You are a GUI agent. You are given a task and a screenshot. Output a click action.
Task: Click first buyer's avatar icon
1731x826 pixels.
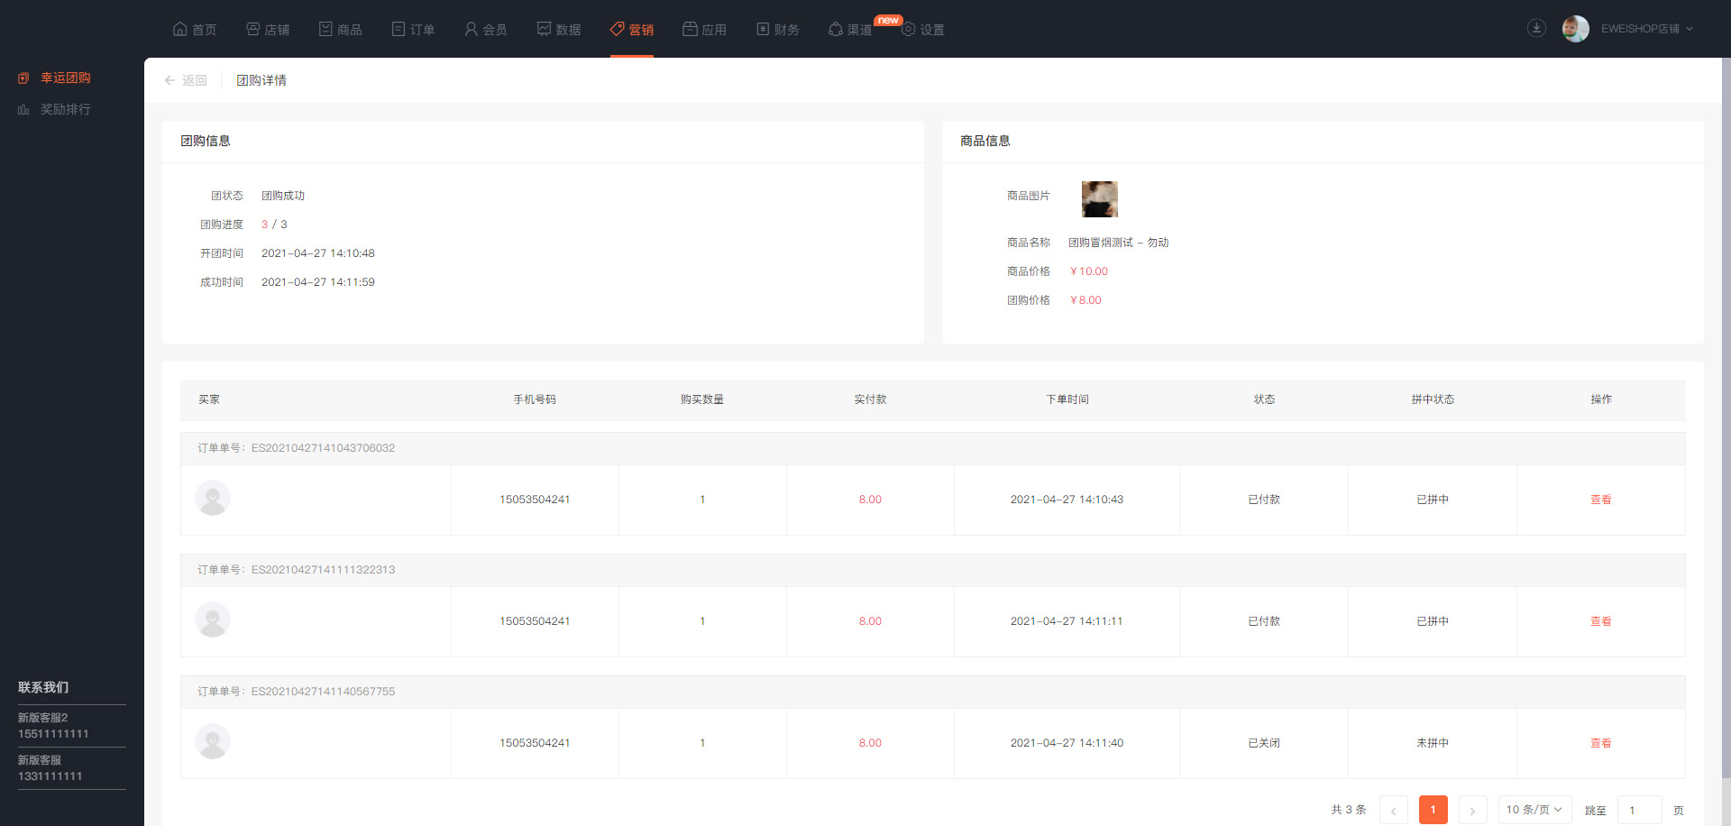[213, 498]
